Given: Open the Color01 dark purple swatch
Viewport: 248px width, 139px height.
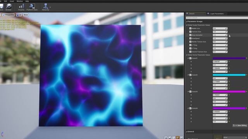Looking at the screenshot, I should point(229,58).
